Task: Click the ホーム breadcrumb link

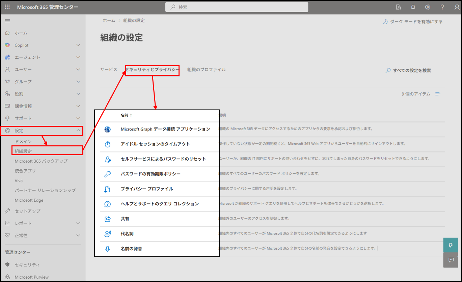Action: (x=109, y=21)
